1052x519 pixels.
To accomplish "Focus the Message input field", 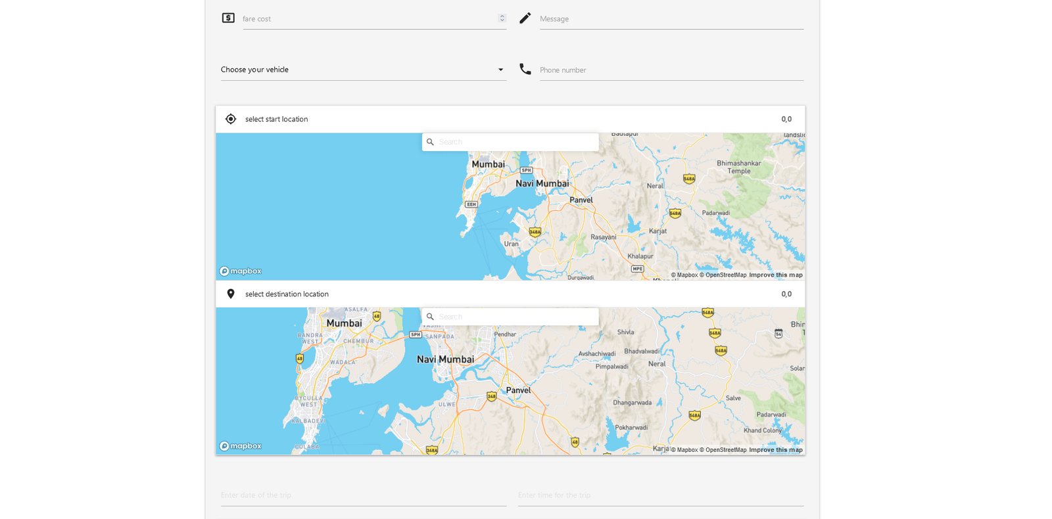I will pos(671,19).
